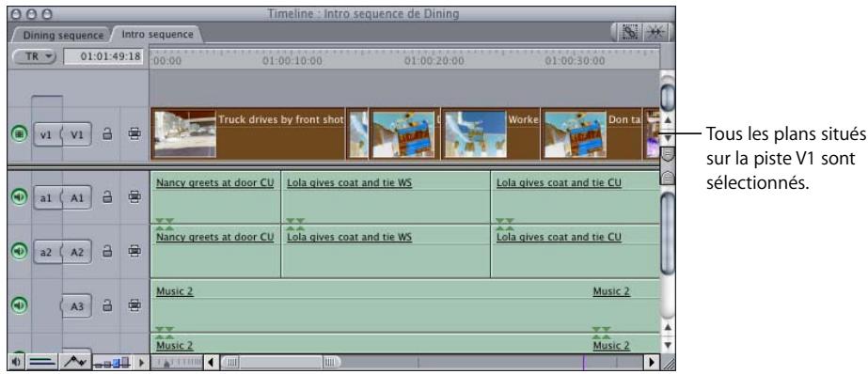The width and height of the screenshot is (868, 374).
Task: Mute the A1 audio track
Action: pos(20,196)
